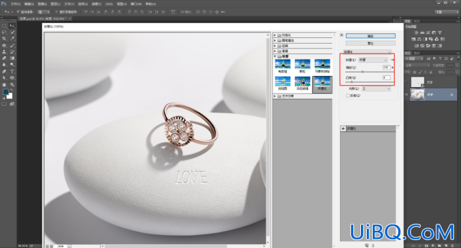Open the Light direction dropdown

coord(376,88)
